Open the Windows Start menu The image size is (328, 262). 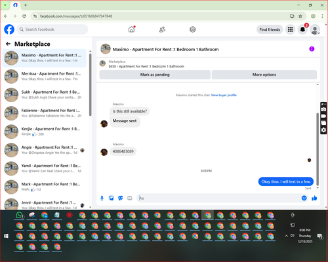(x=6, y=236)
